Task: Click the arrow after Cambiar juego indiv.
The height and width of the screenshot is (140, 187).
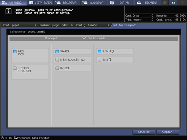Action: (x=72, y=25)
